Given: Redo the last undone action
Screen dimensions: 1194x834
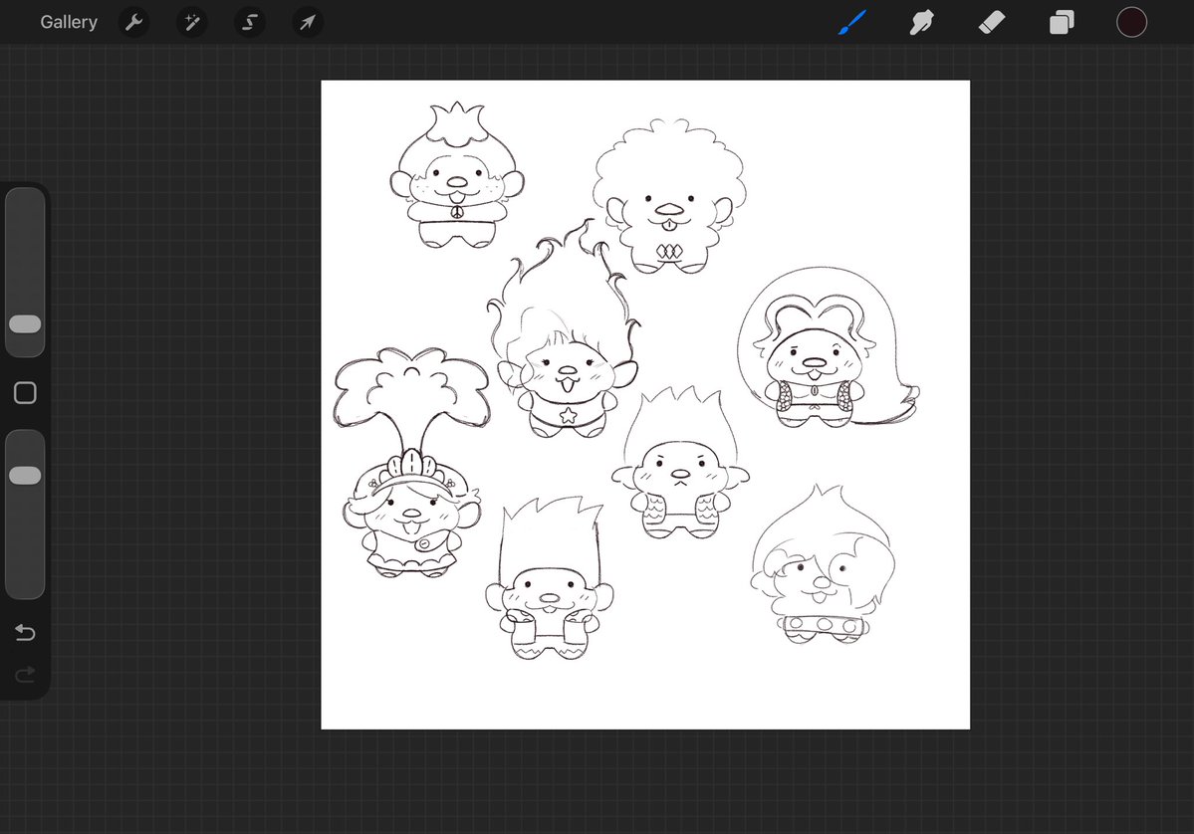Looking at the screenshot, I should point(25,674).
